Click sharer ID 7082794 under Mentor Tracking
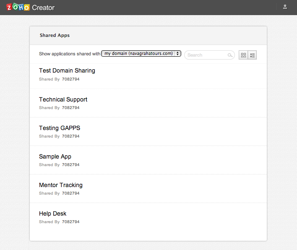 [x=70, y=193]
